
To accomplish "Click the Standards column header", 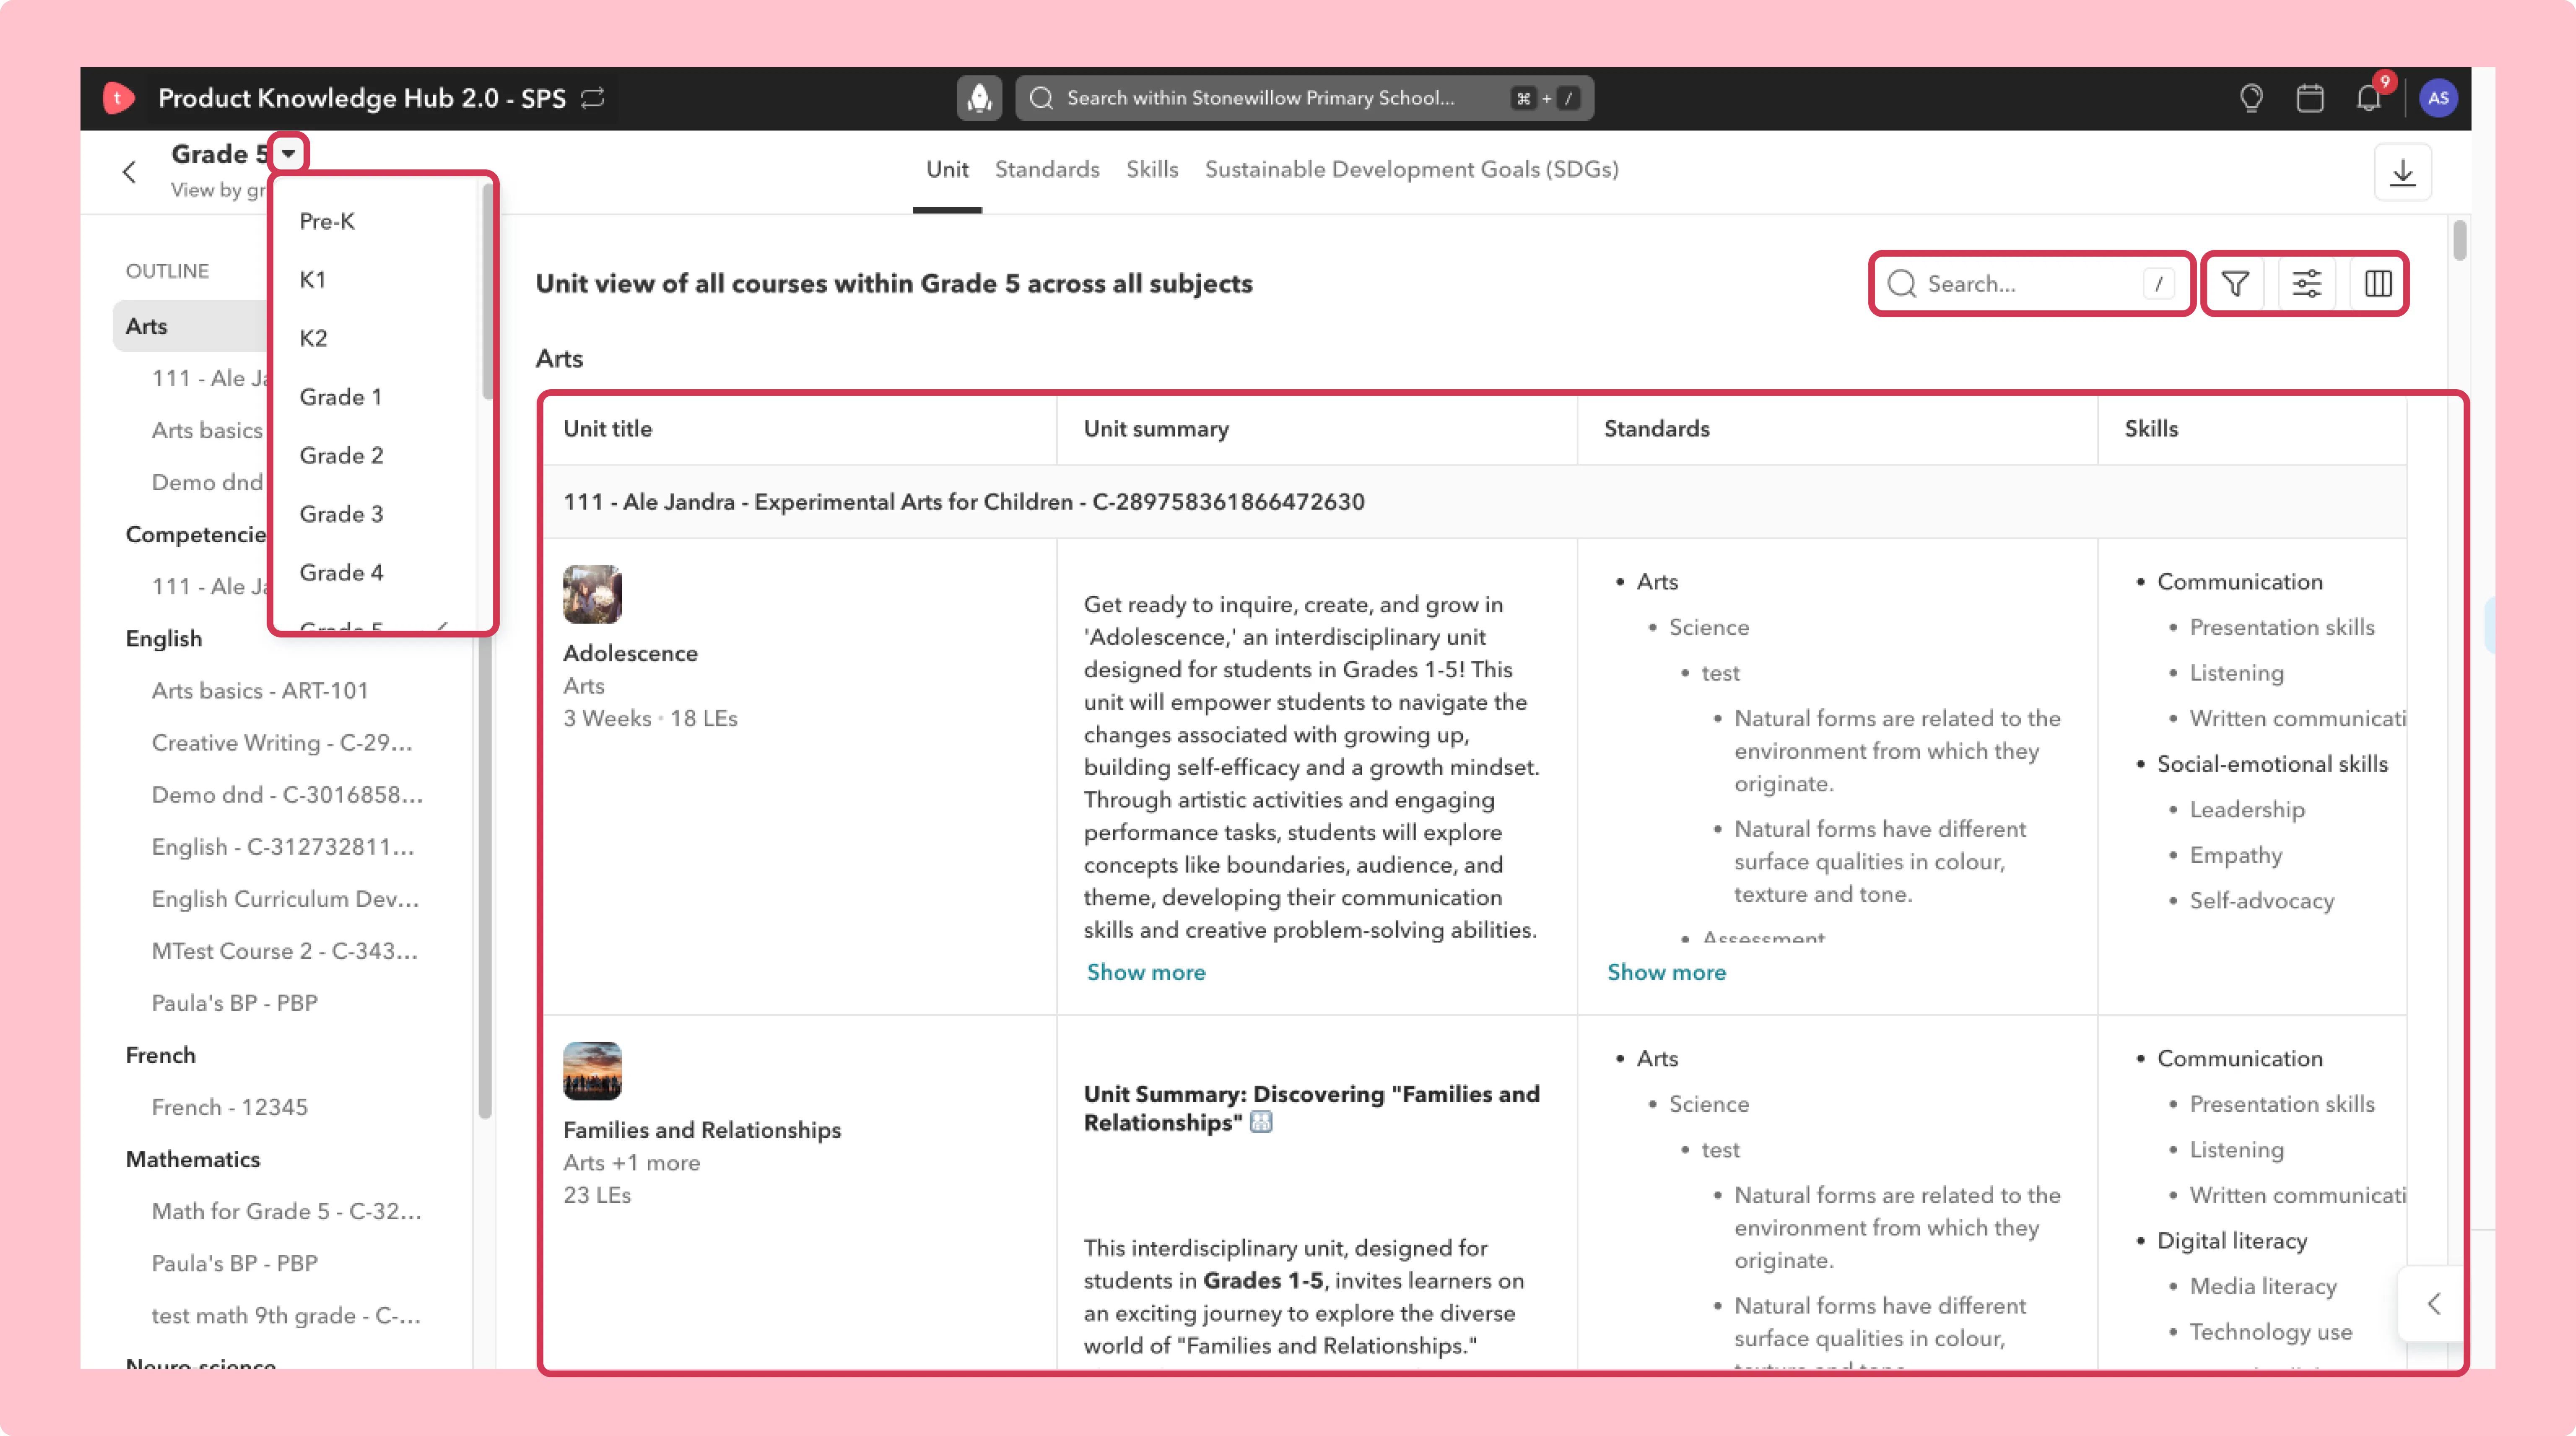I will point(1657,429).
